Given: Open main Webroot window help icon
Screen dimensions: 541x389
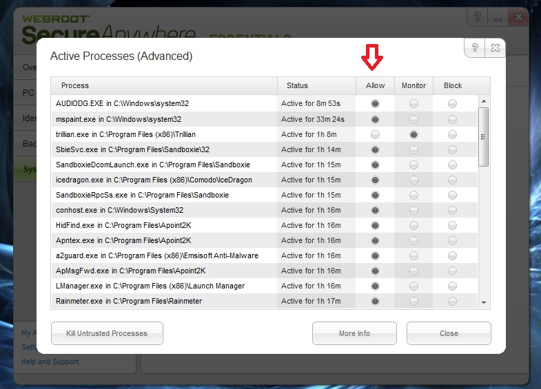Looking at the screenshot, I should click(477, 17).
